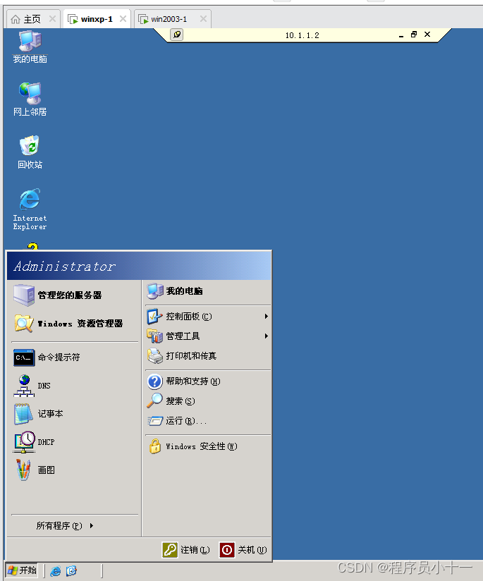Viewport: 483px width, 581px height.
Task: Minimize the 10.1.1.2 remote session
Action: click(x=401, y=35)
